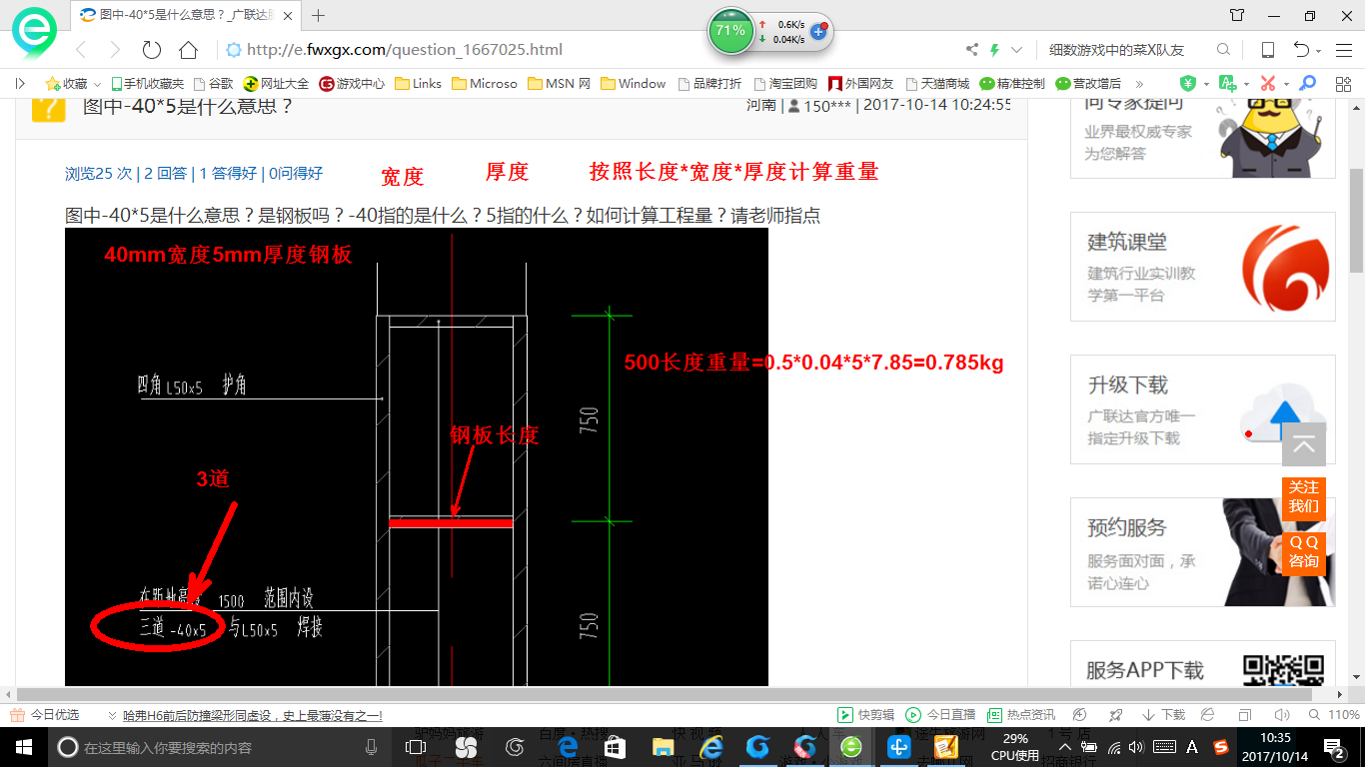The height and width of the screenshot is (767, 1365).
Task: Expand the bookmarks bar left chevron
Action: tap(20, 84)
